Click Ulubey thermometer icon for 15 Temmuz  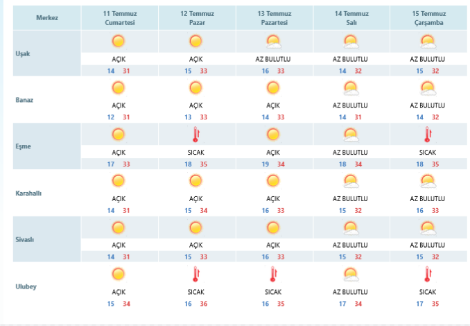tap(428, 274)
